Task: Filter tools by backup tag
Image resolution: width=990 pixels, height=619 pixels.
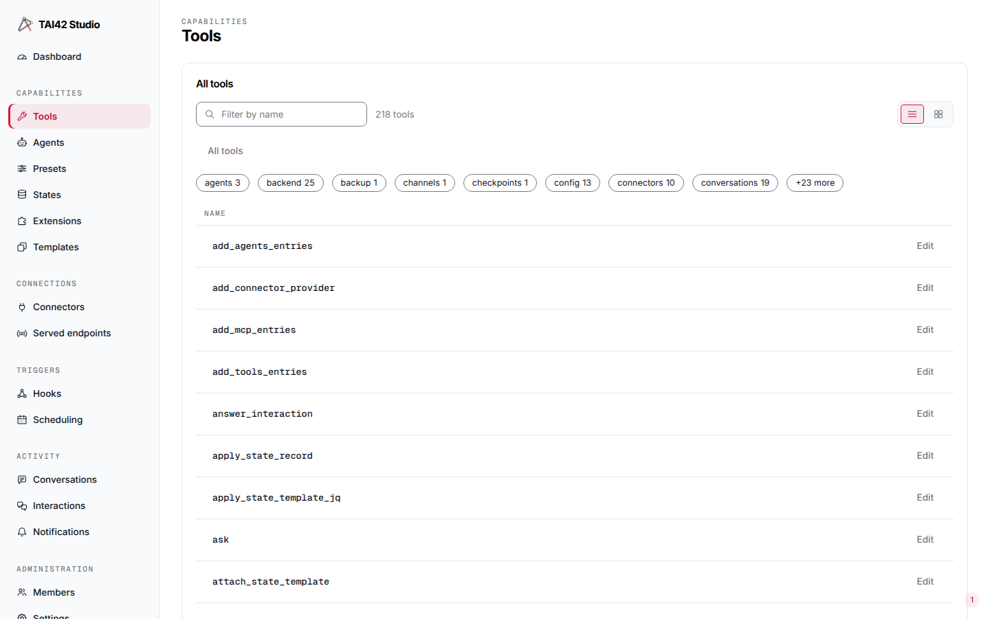Action: coord(359,183)
